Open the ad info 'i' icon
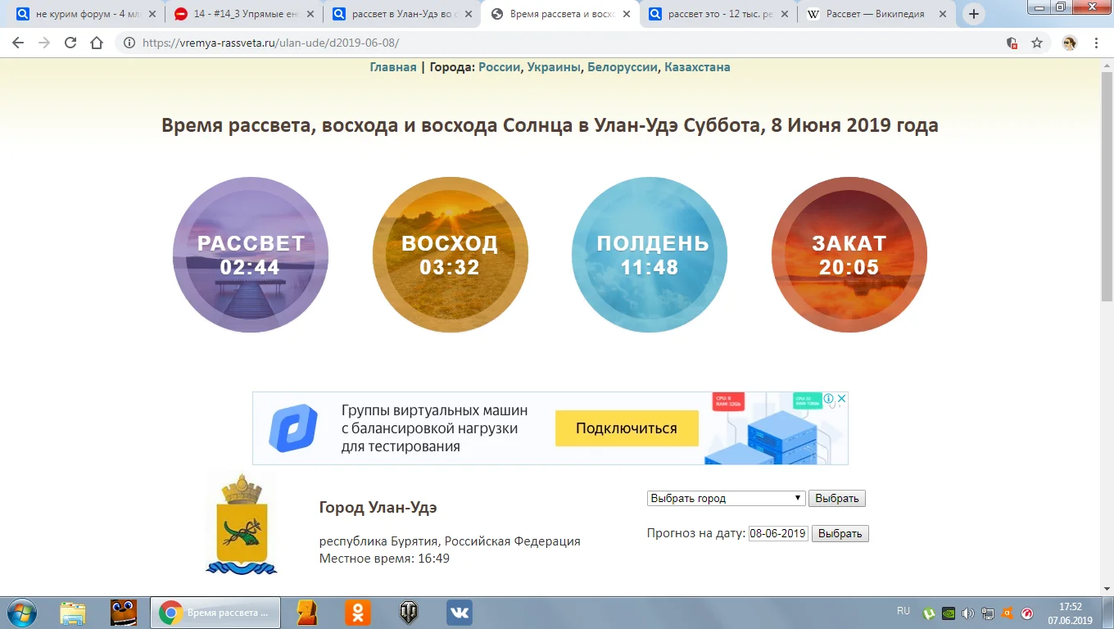1114x629 pixels. 828,399
